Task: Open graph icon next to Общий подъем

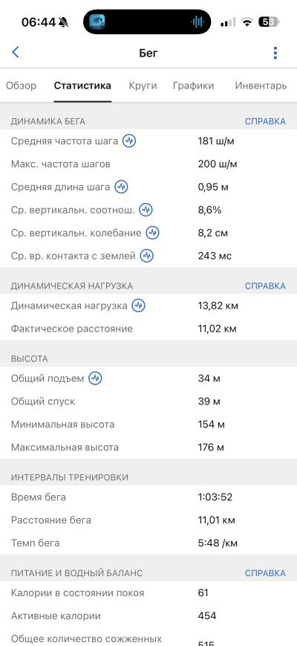Action: (96, 378)
